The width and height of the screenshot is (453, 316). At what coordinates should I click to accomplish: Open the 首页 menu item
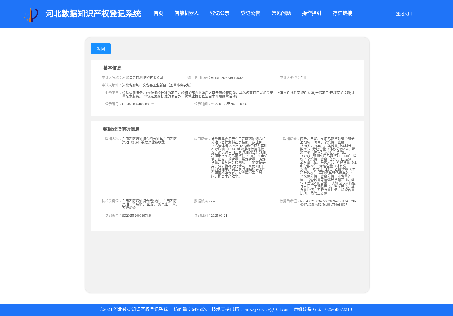point(158,13)
